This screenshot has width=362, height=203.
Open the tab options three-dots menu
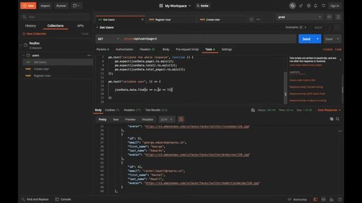258,20
